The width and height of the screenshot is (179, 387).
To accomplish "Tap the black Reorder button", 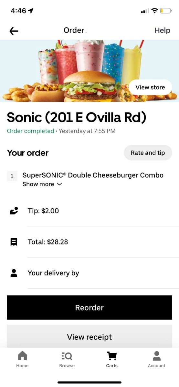I will click(89, 308).
